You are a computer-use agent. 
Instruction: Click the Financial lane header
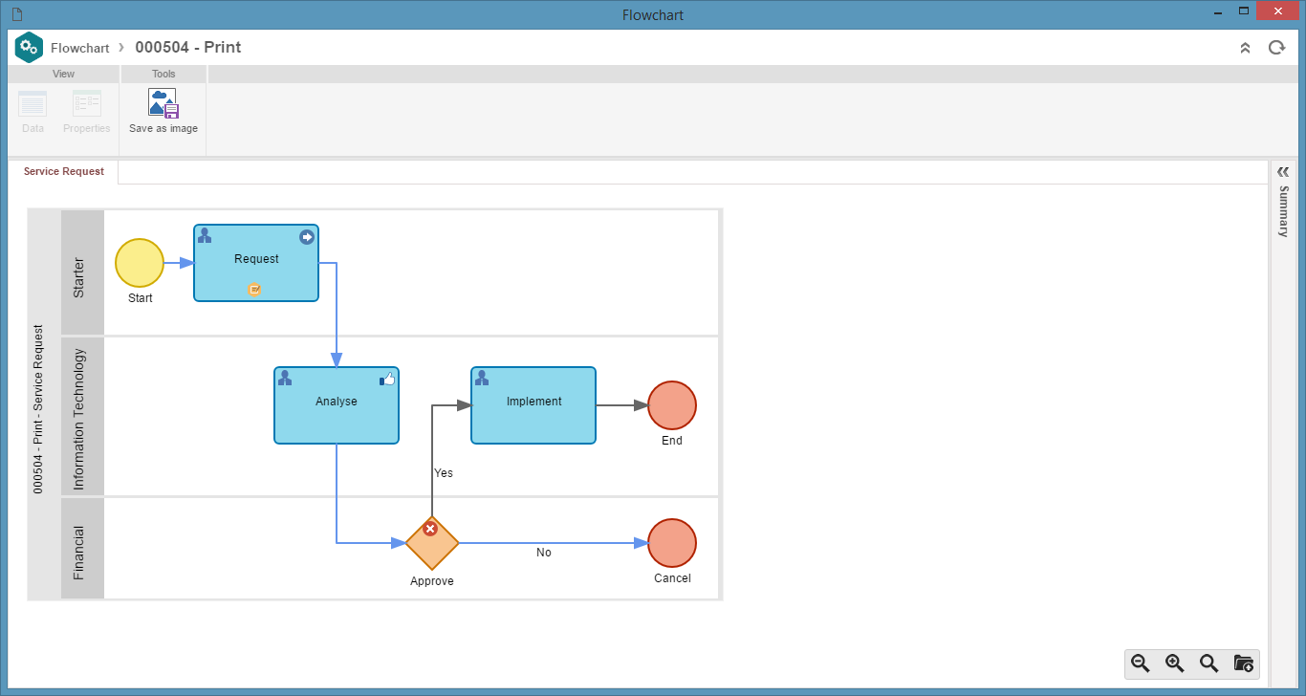(82, 548)
